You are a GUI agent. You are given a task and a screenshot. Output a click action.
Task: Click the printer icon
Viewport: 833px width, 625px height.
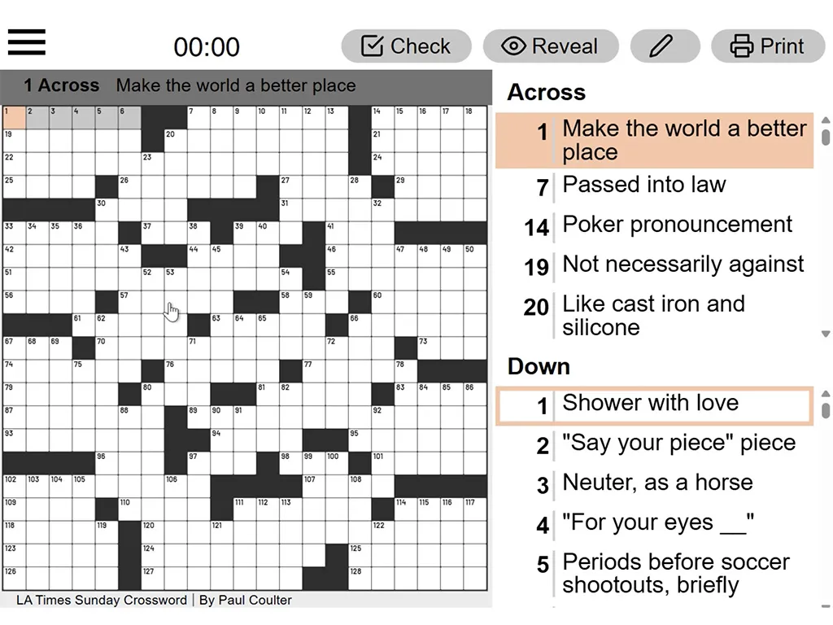[x=742, y=46]
